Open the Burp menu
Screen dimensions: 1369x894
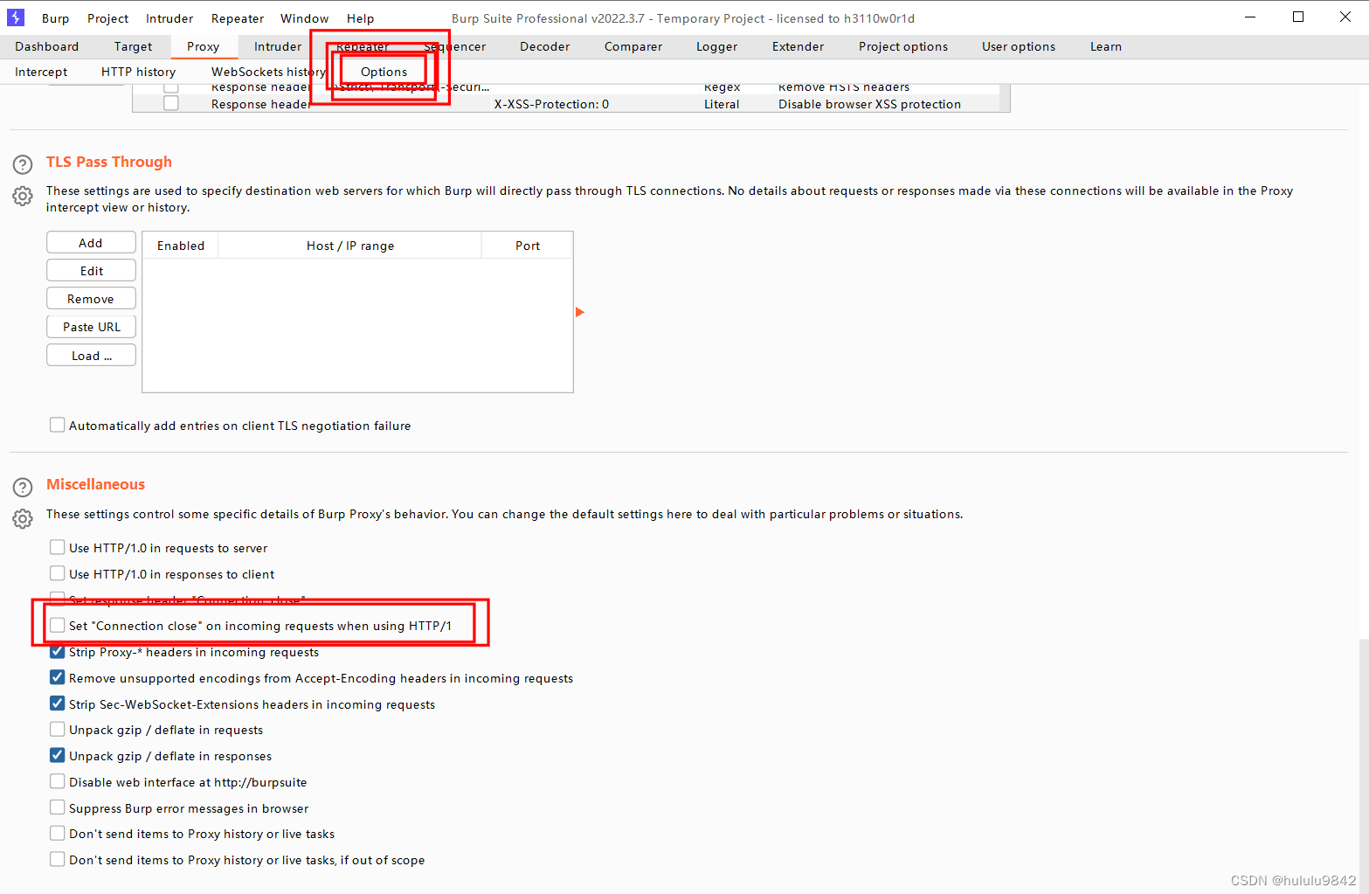click(55, 18)
